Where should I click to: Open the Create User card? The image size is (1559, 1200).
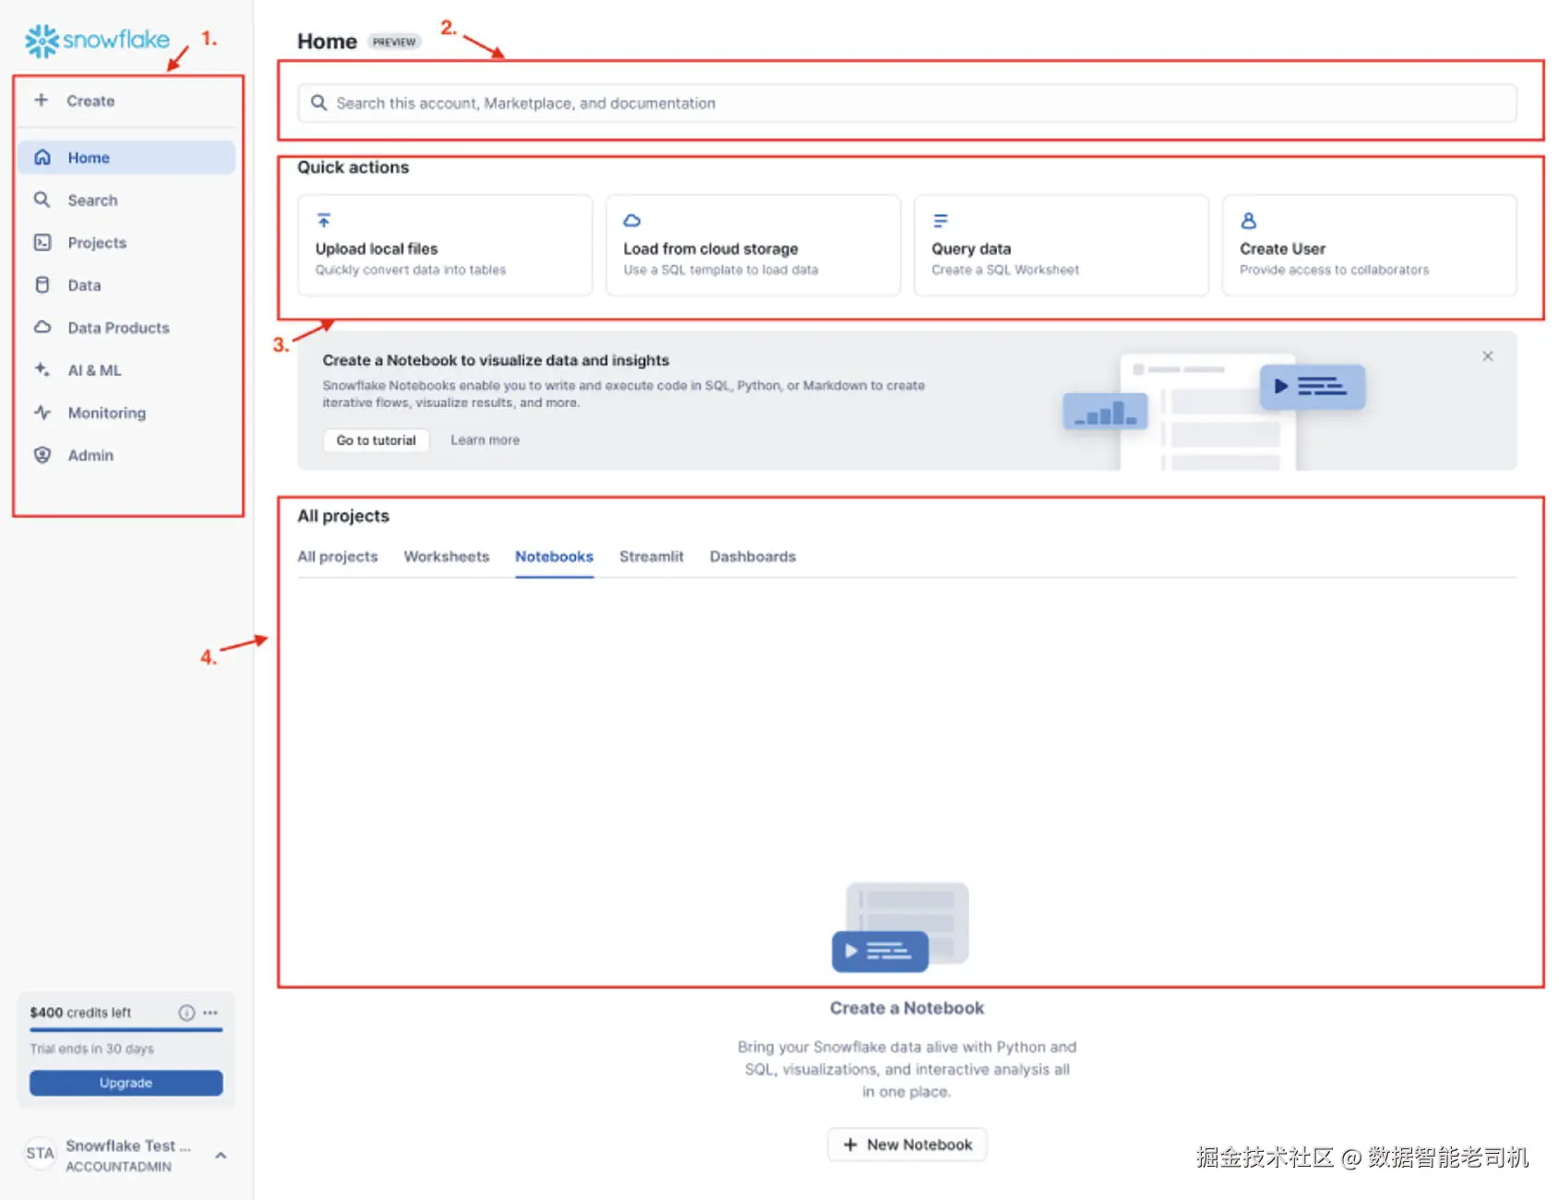click(x=1370, y=245)
